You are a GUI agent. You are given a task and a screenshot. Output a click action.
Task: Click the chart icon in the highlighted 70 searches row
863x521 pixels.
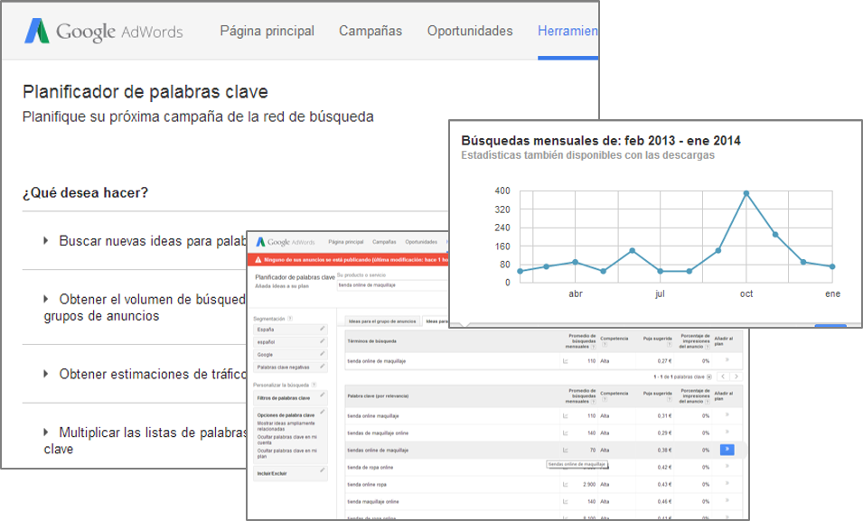pos(566,450)
